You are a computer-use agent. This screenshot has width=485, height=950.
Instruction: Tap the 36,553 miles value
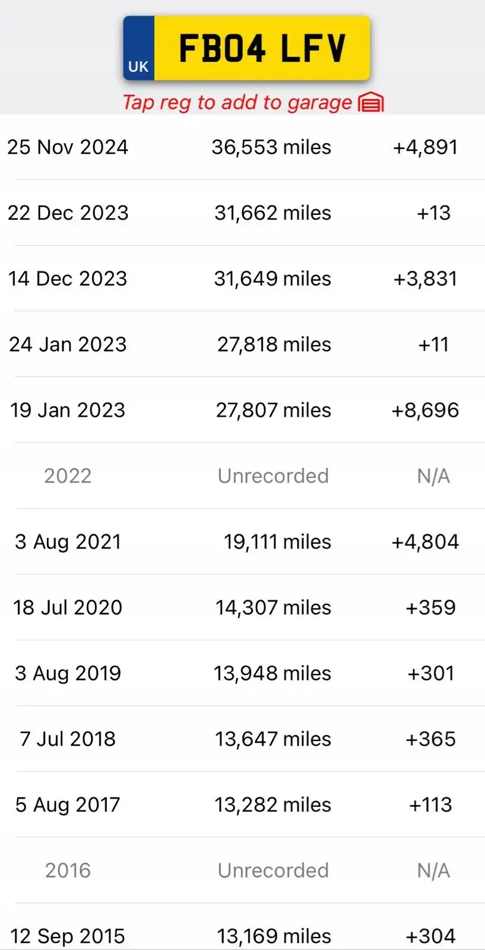point(271,147)
